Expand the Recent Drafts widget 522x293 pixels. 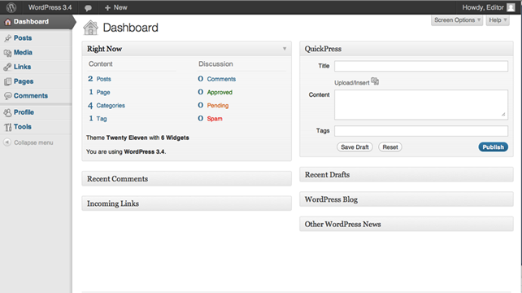(x=407, y=175)
